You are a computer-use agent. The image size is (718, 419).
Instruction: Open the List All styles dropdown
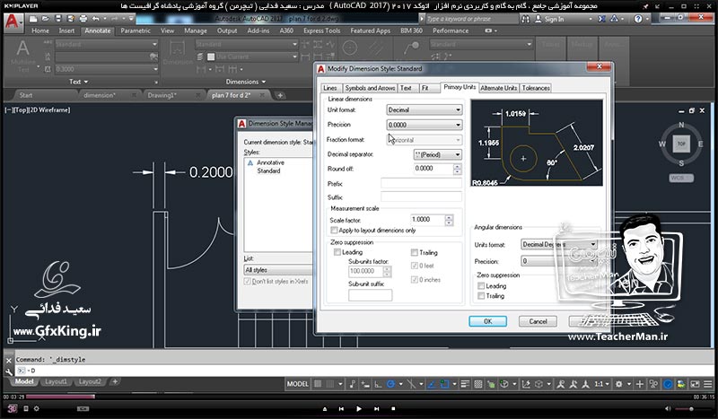[278, 270]
